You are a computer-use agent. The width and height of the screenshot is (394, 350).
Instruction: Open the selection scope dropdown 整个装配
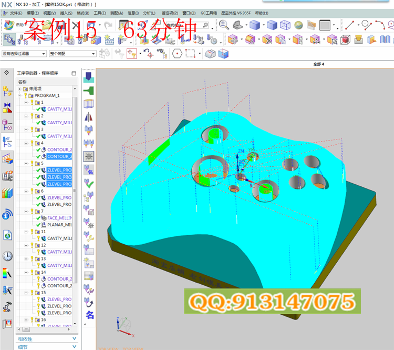tap(72, 54)
